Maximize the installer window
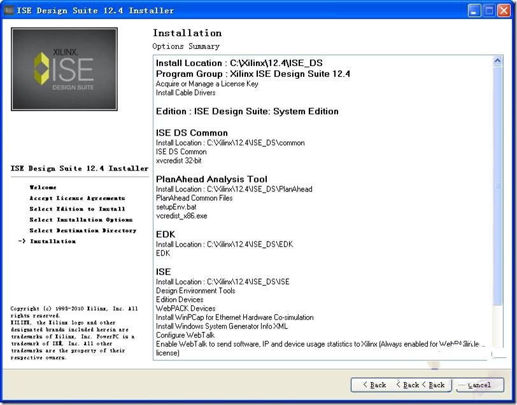 (x=489, y=11)
